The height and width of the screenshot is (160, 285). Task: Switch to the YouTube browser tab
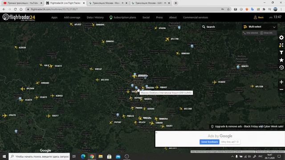click(23, 3)
